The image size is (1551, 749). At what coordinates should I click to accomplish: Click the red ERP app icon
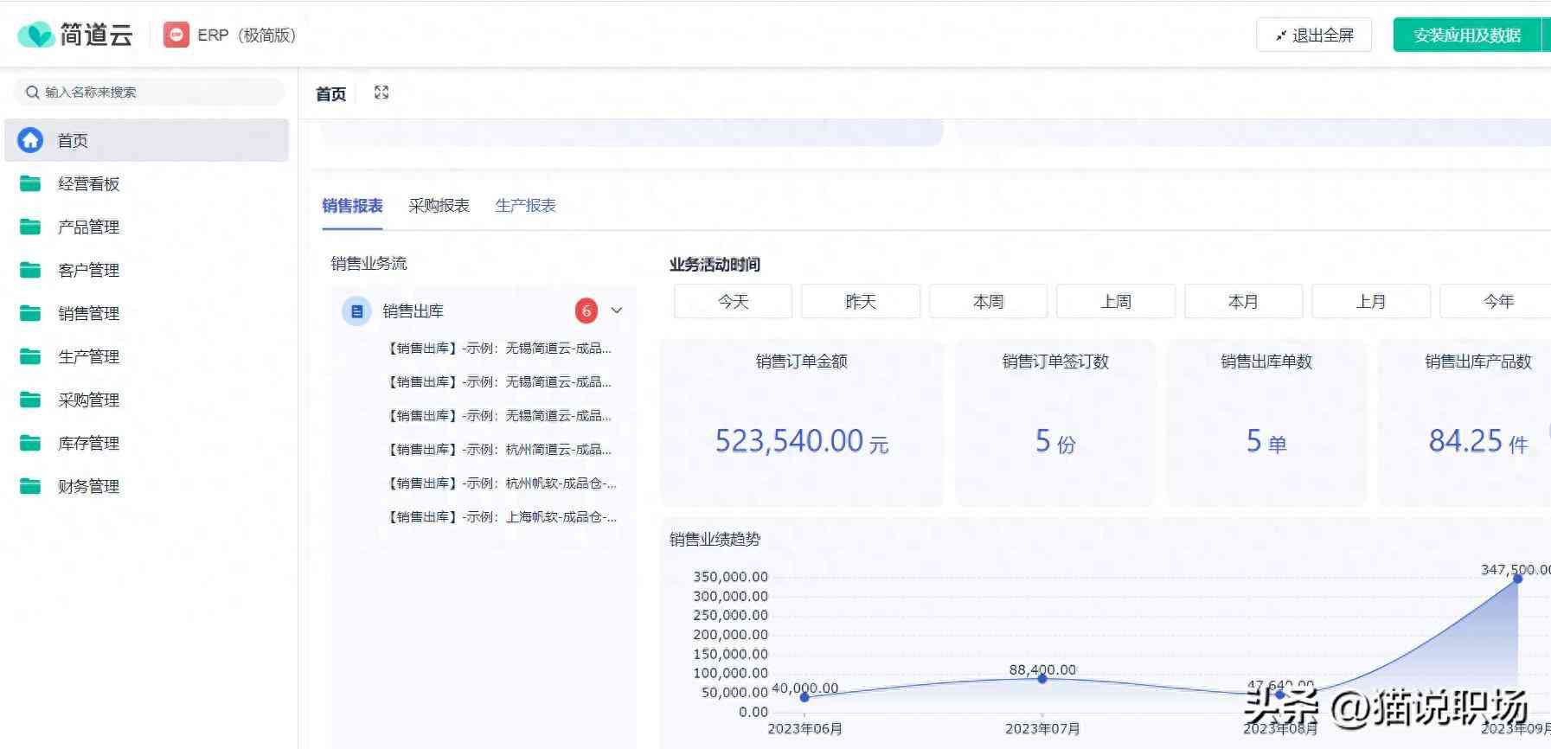[x=176, y=35]
